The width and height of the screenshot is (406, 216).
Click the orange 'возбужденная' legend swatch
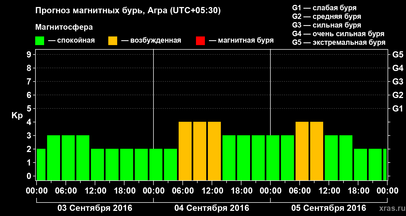click(113, 40)
